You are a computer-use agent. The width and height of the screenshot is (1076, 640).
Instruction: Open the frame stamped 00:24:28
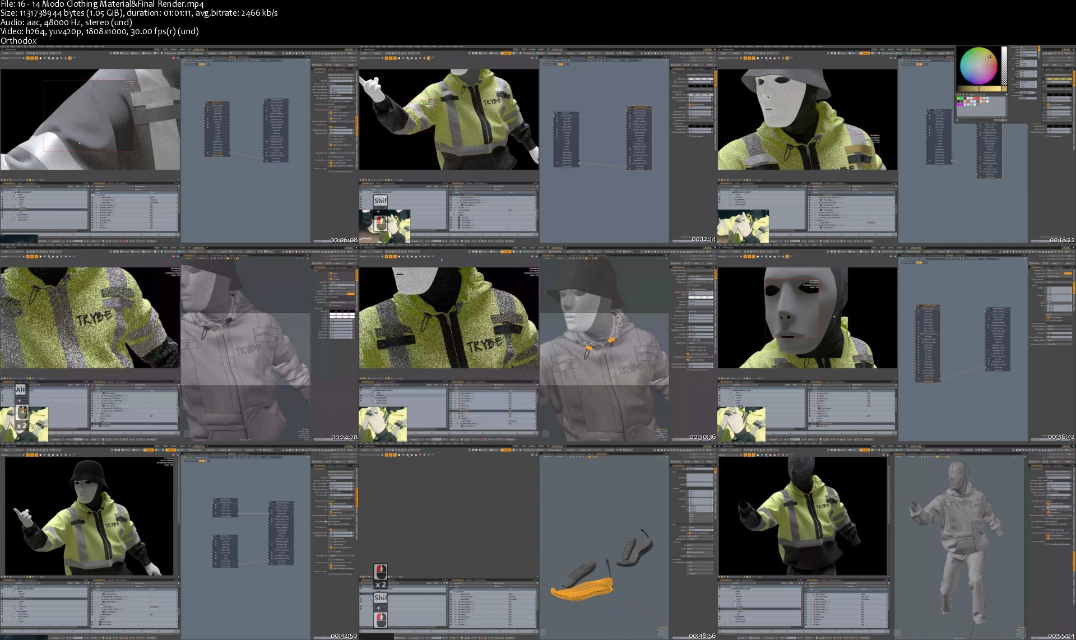179,344
